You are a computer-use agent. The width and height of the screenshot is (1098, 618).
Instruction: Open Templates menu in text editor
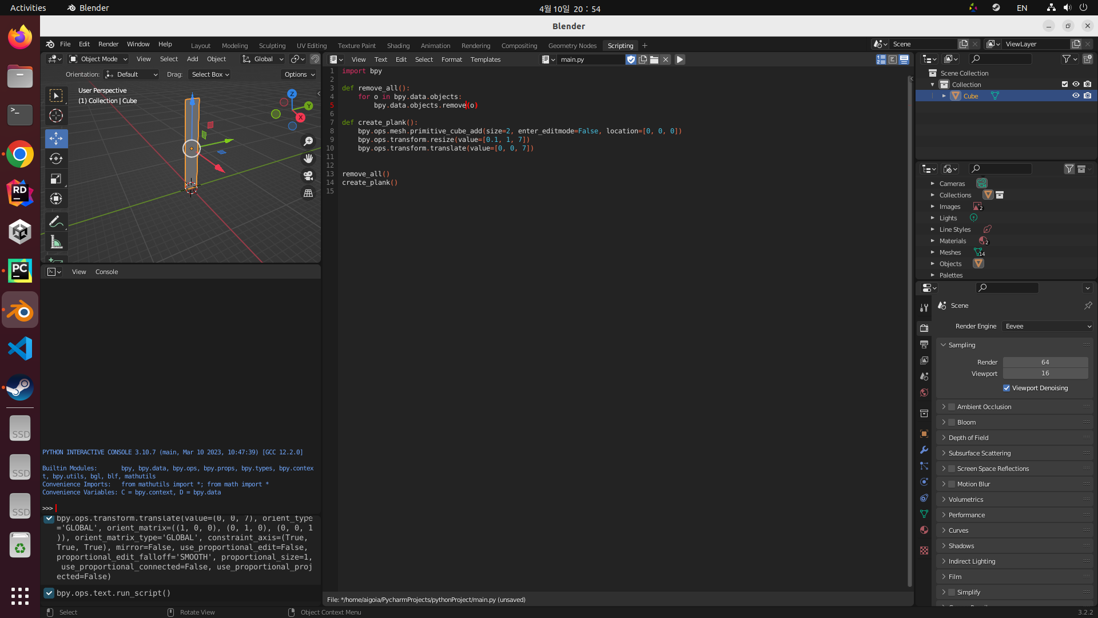[x=486, y=60]
